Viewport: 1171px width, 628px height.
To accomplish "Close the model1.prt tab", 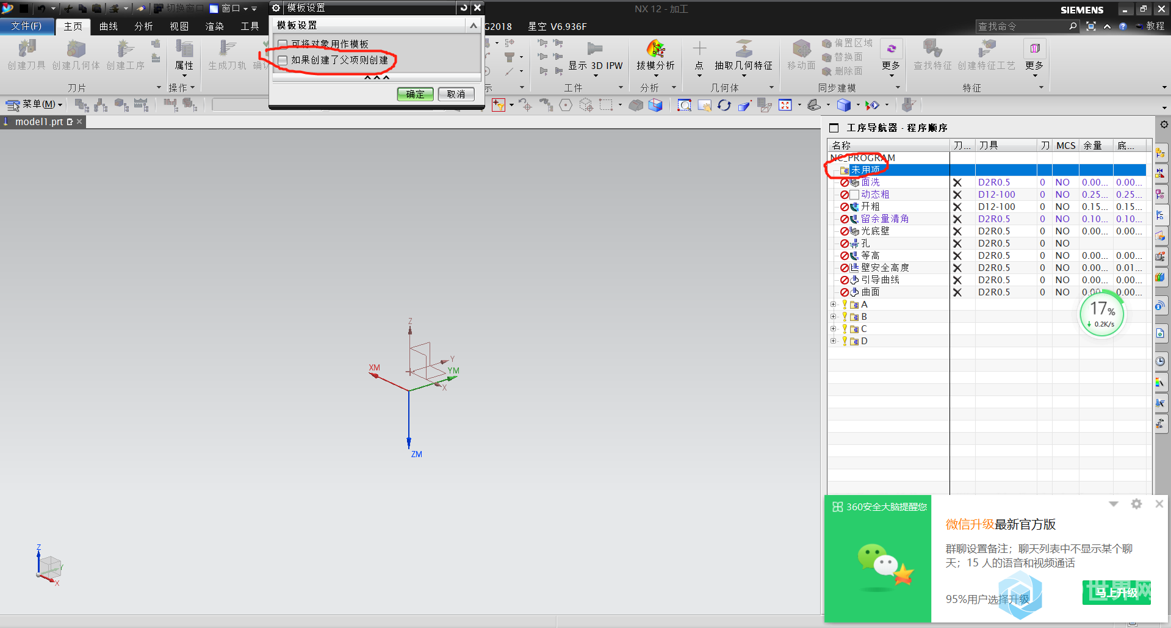I will (x=79, y=121).
